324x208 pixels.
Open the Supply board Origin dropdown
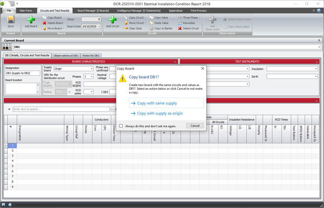[92, 69]
